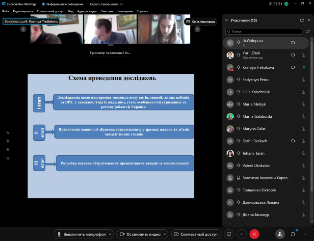The height and width of the screenshot is (241, 314).
Task: Open the Справка menu
Action: click(x=142, y=11)
